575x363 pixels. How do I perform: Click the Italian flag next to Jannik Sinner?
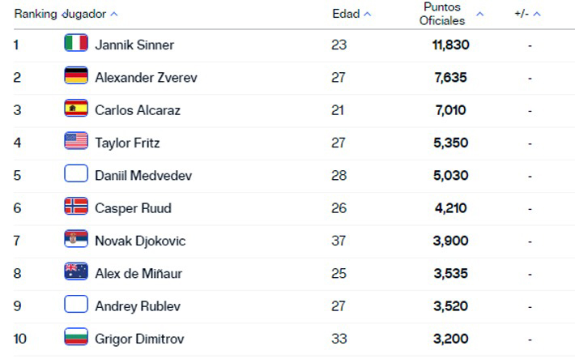(x=76, y=44)
